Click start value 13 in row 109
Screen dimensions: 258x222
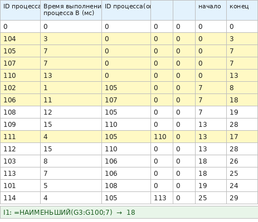211,125
